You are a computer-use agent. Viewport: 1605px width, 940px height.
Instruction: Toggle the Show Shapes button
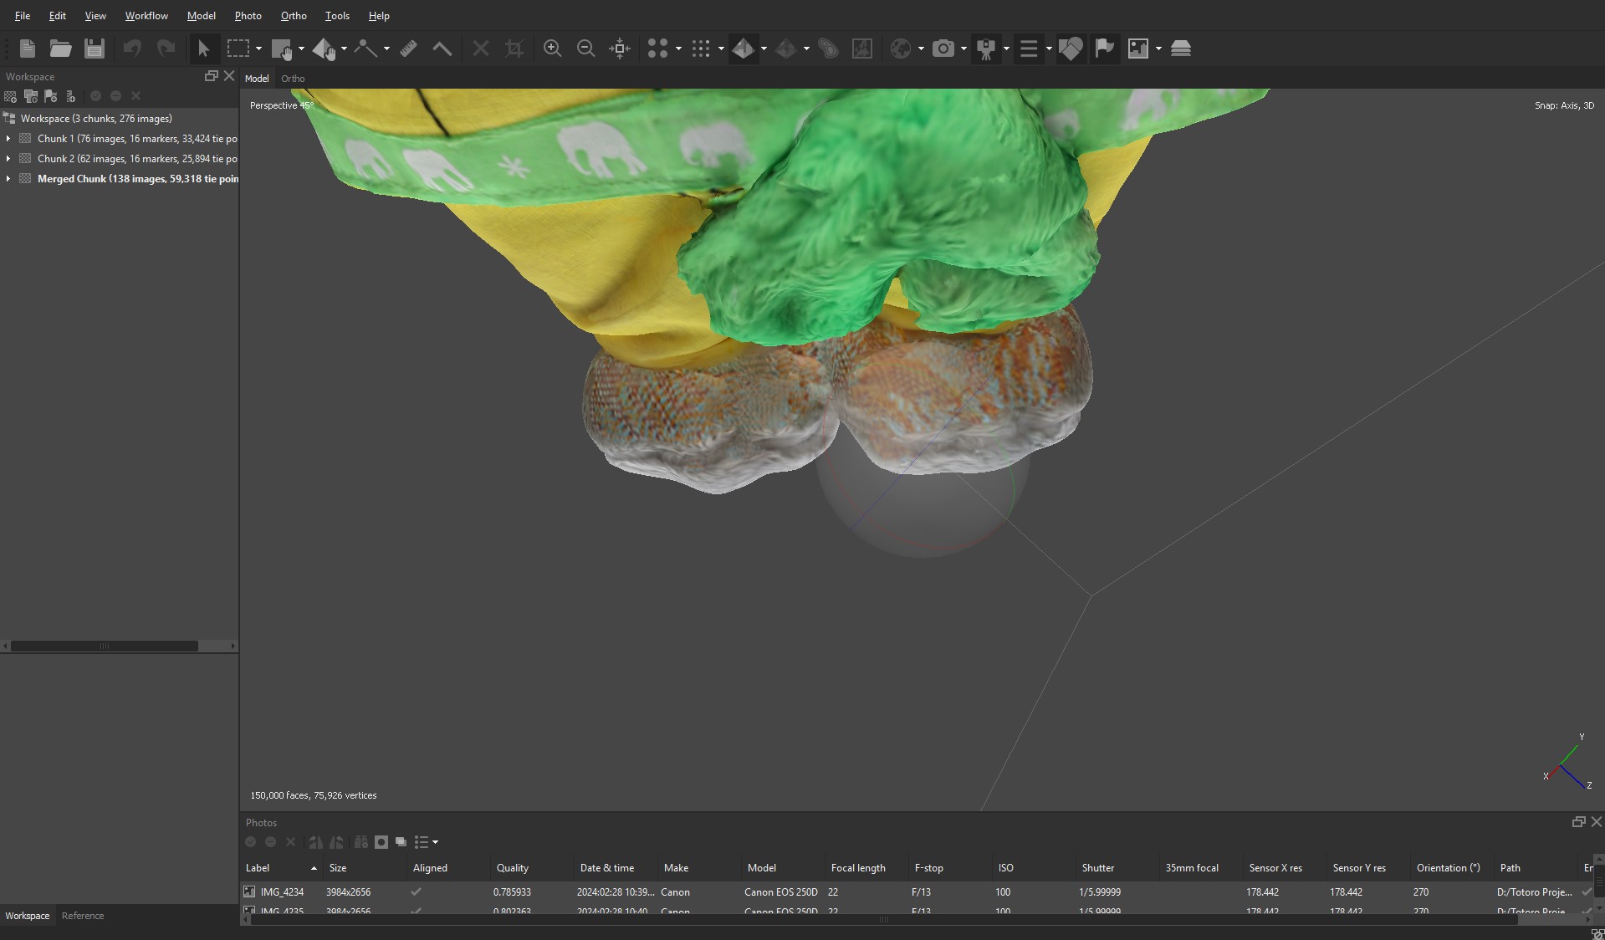click(x=1070, y=49)
